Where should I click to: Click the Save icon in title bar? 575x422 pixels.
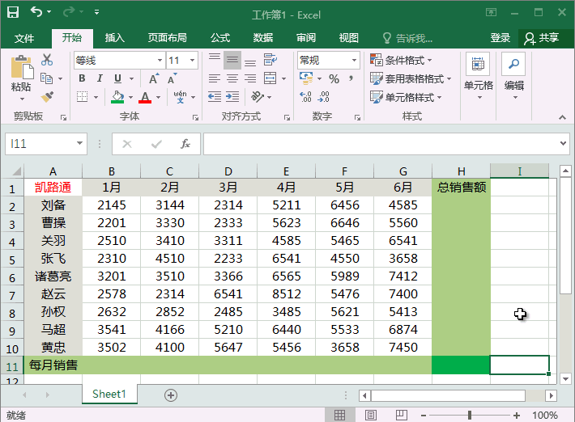[x=14, y=13]
